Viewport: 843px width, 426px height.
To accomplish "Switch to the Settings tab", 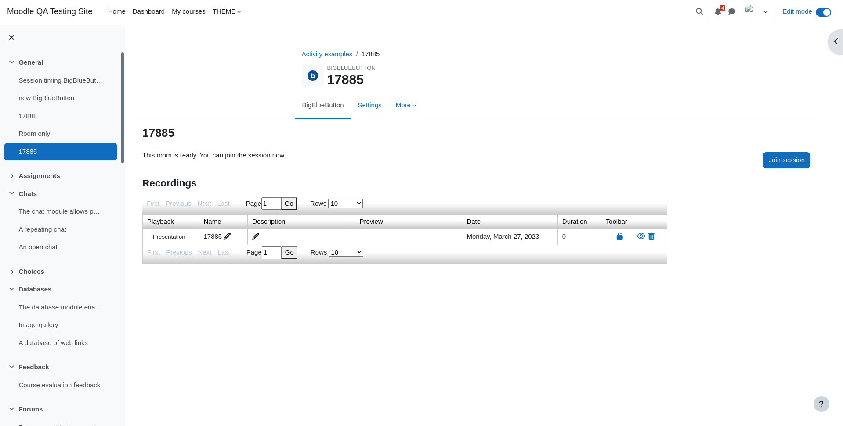I will (369, 105).
